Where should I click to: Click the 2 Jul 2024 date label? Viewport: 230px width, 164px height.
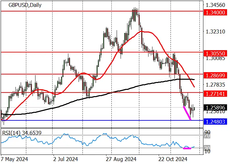pos(66,159)
